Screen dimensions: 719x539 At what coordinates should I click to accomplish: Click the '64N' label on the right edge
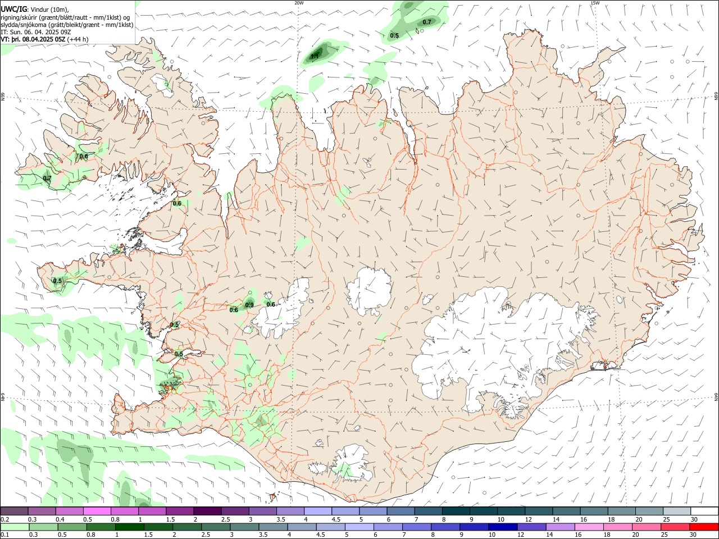pos(716,396)
